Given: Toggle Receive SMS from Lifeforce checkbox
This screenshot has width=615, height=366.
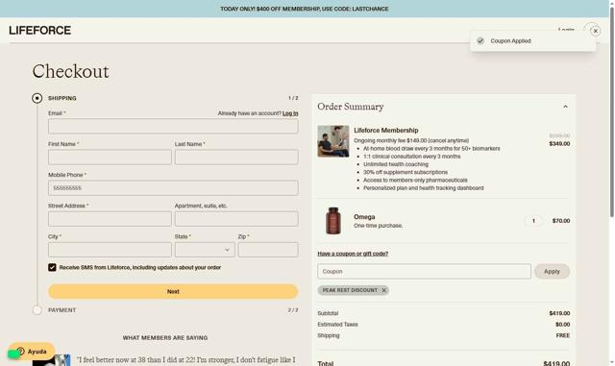Looking at the screenshot, I should (x=52, y=268).
